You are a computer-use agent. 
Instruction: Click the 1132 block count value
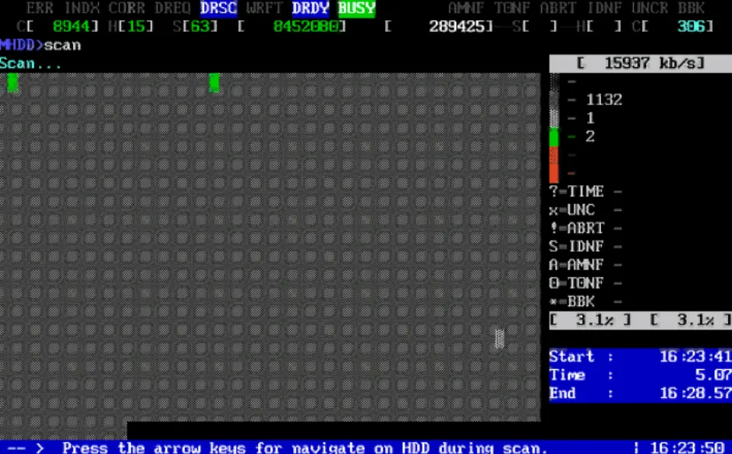click(604, 100)
